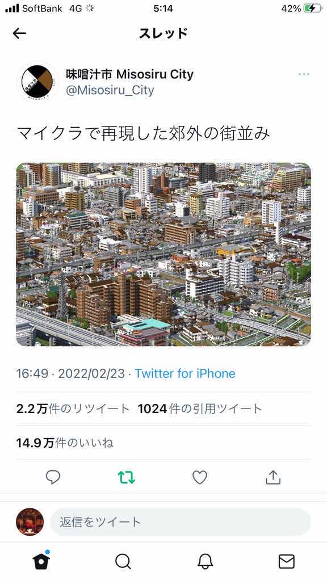View the 2.2万件のリツイート list
Image resolution: width=327 pixels, height=581 pixels.
(x=73, y=409)
